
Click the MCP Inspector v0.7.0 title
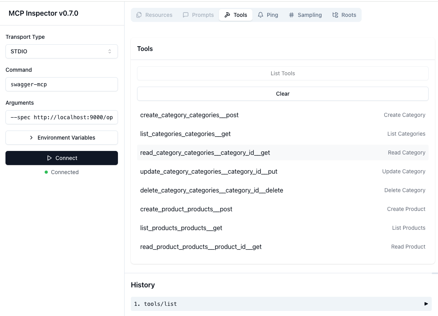(43, 13)
